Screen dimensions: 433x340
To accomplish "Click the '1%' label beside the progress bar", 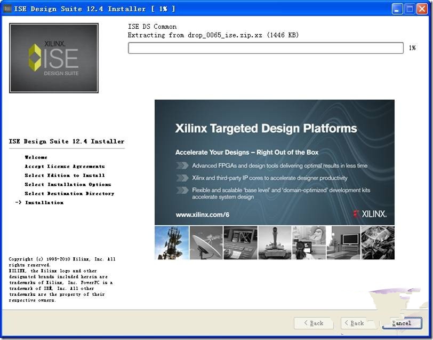I will pyautogui.click(x=412, y=48).
